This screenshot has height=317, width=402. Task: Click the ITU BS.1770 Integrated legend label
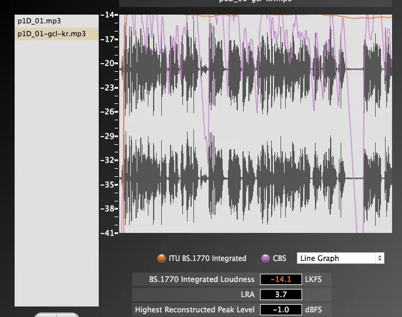[x=207, y=259]
